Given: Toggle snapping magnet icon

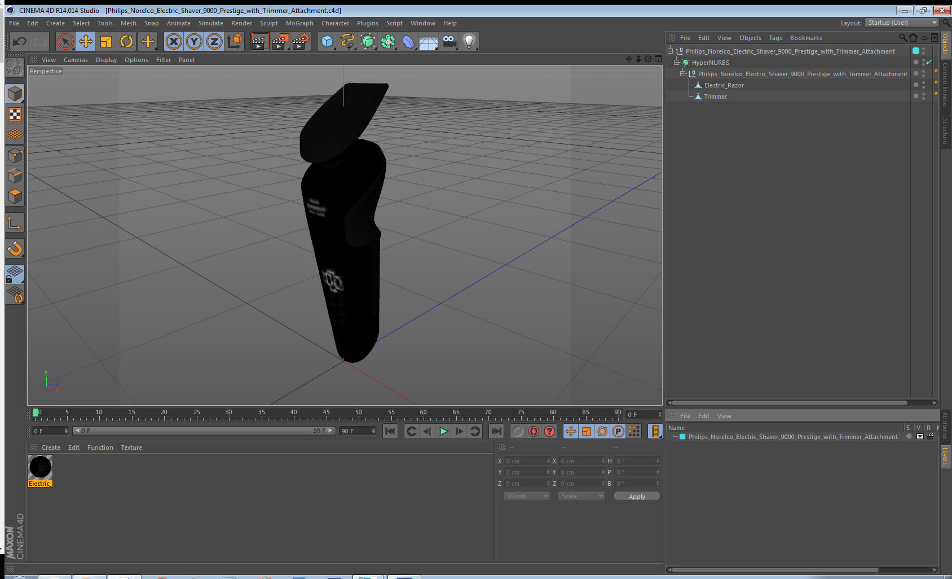Looking at the screenshot, I should 15,248.
